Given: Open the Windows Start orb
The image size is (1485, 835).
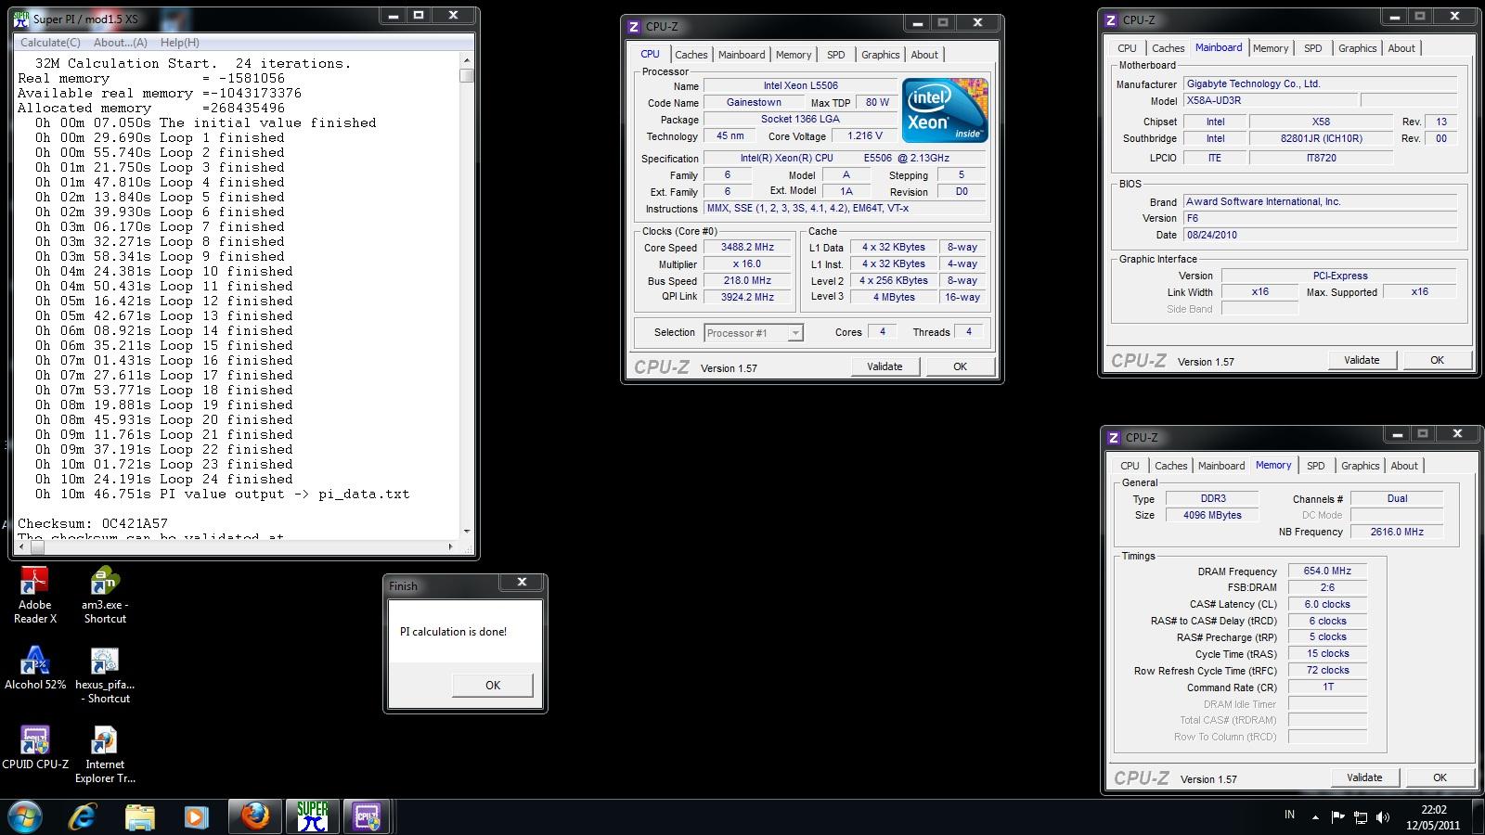Looking at the screenshot, I should tap(25, 816).
